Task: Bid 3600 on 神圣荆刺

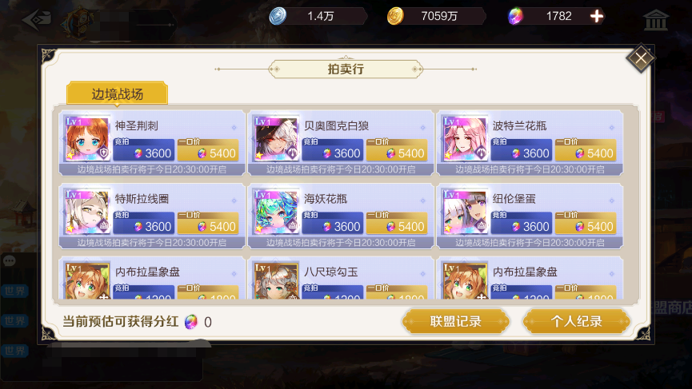Action: [144, 150]
